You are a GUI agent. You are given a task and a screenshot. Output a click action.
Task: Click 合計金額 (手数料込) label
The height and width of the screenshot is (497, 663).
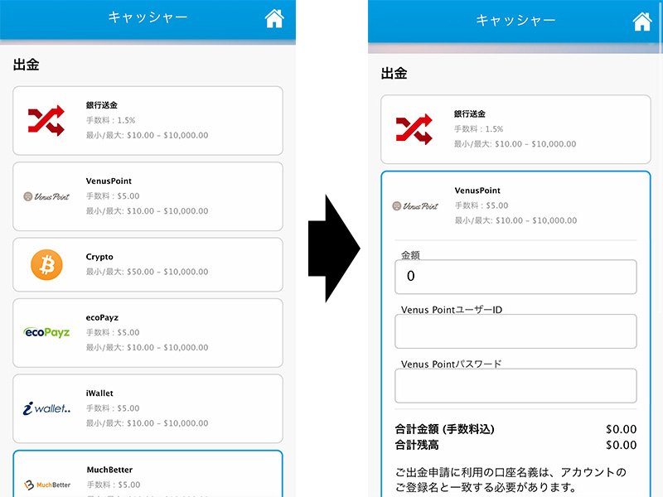(444, 429)
